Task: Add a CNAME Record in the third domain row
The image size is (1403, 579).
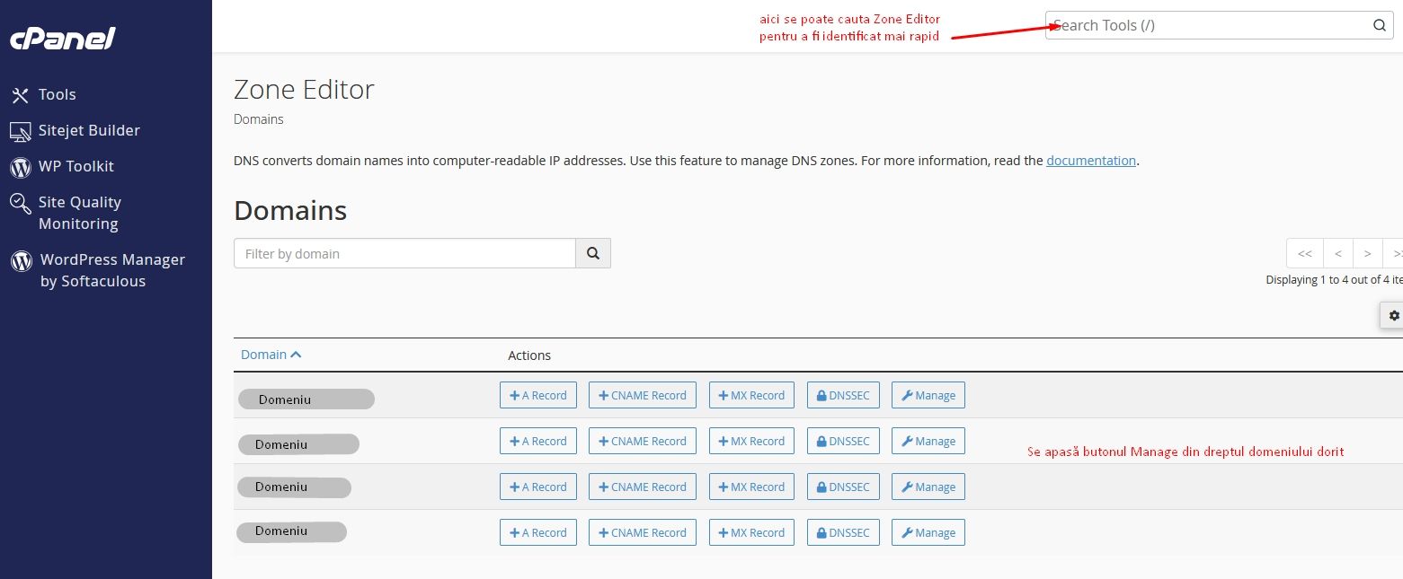Action: [x=643, y=487]
